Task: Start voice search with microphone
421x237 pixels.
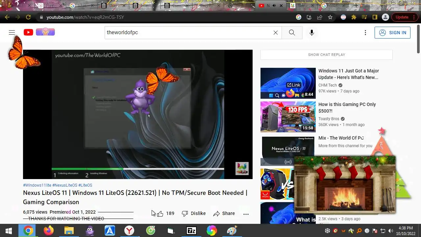Action: coord(312,33)
